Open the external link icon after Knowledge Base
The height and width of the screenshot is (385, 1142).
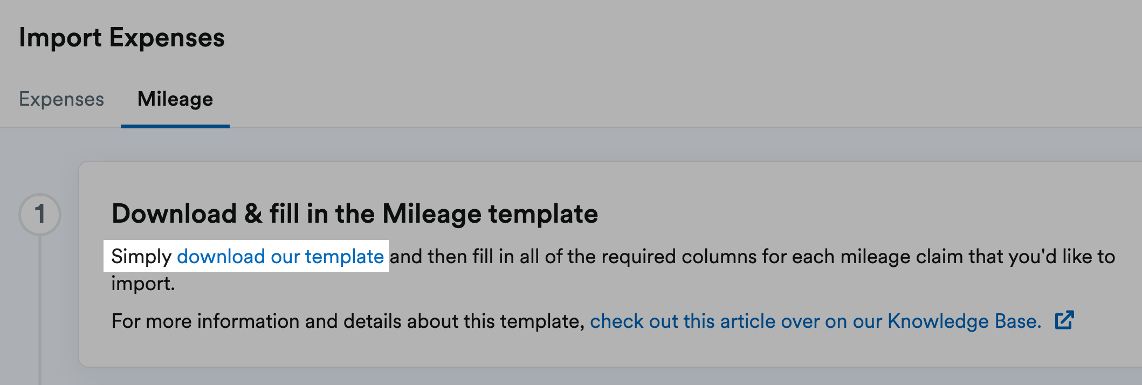[1064, 320]
